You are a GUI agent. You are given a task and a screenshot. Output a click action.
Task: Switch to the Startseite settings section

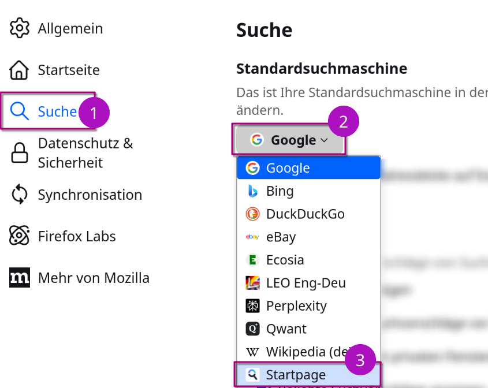[x=68, y=69]
